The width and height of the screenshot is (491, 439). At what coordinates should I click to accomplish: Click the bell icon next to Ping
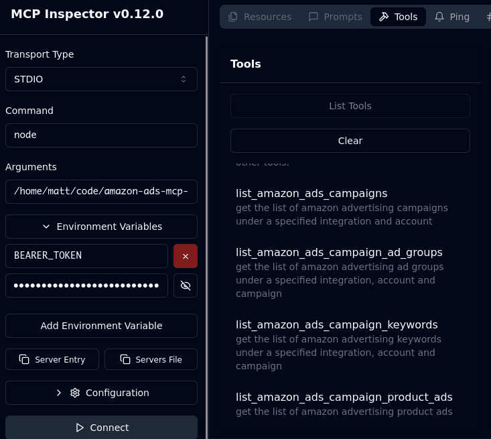click(439, 17)
